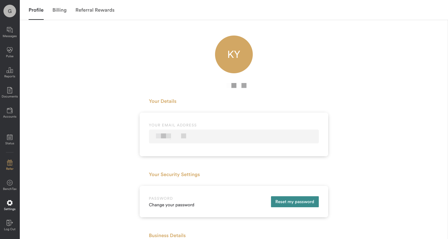Open the Messages icon in sidebar

[x=10, y=30]
